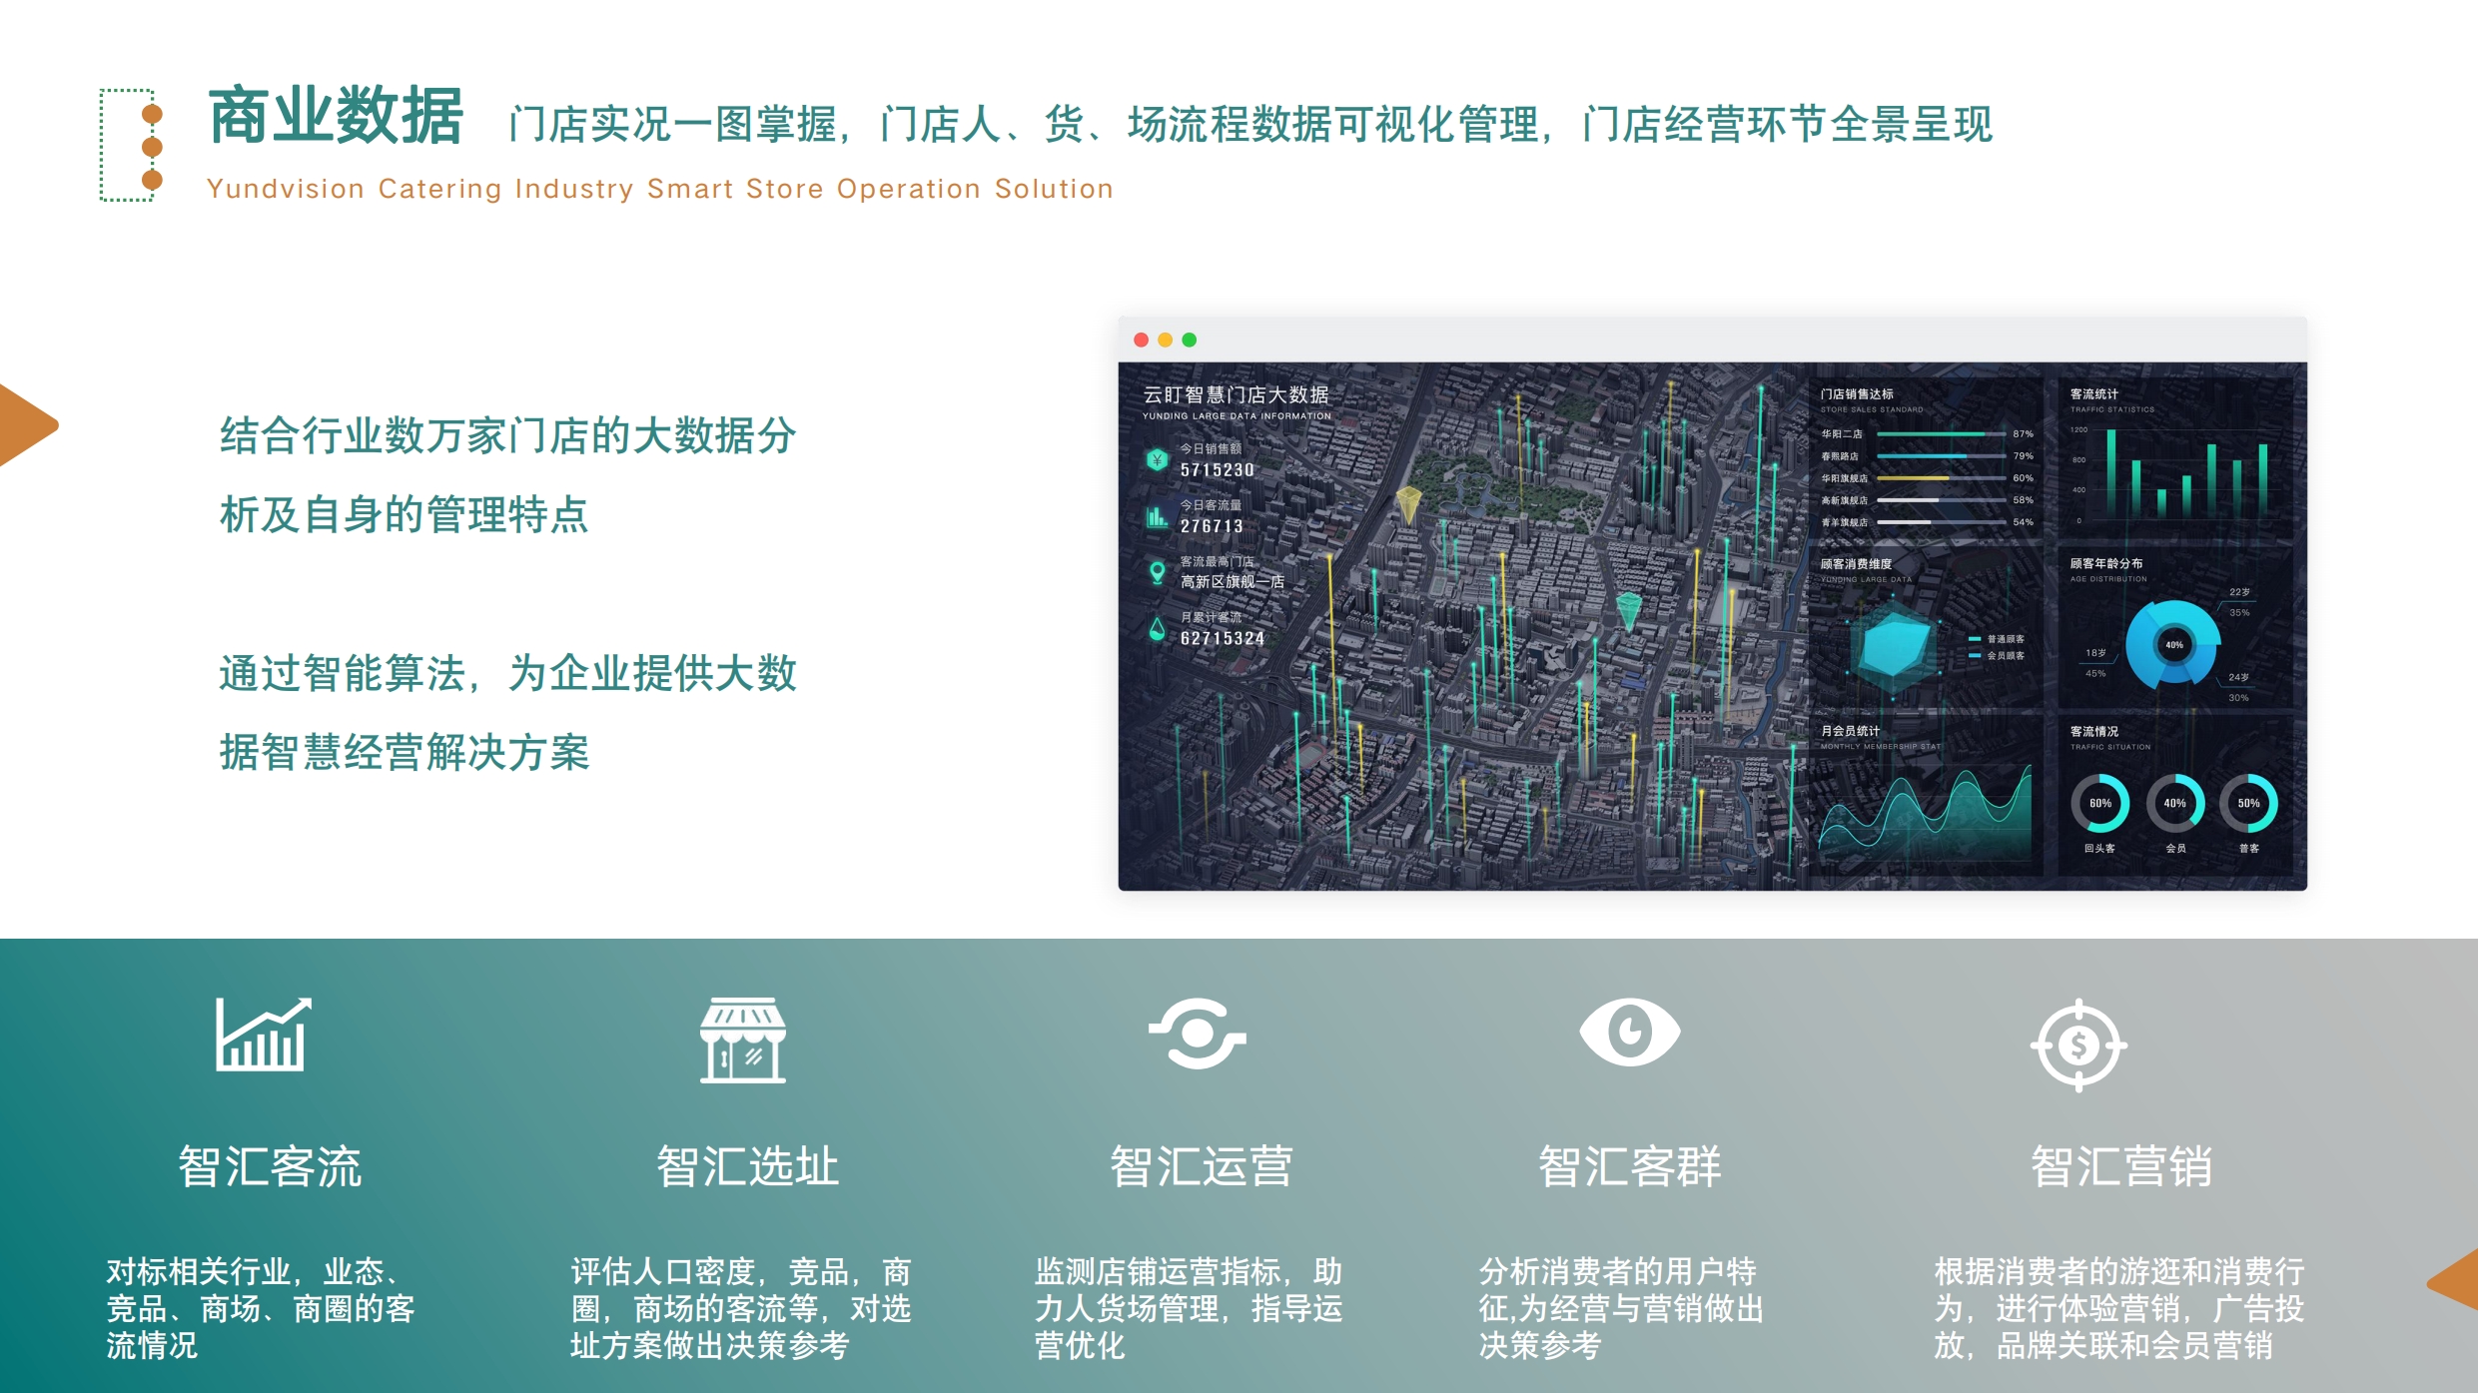This screenshot has height=1393, width=2478.
Task: Click the red dot in dashboard window
Action: tap(1141, 340)
